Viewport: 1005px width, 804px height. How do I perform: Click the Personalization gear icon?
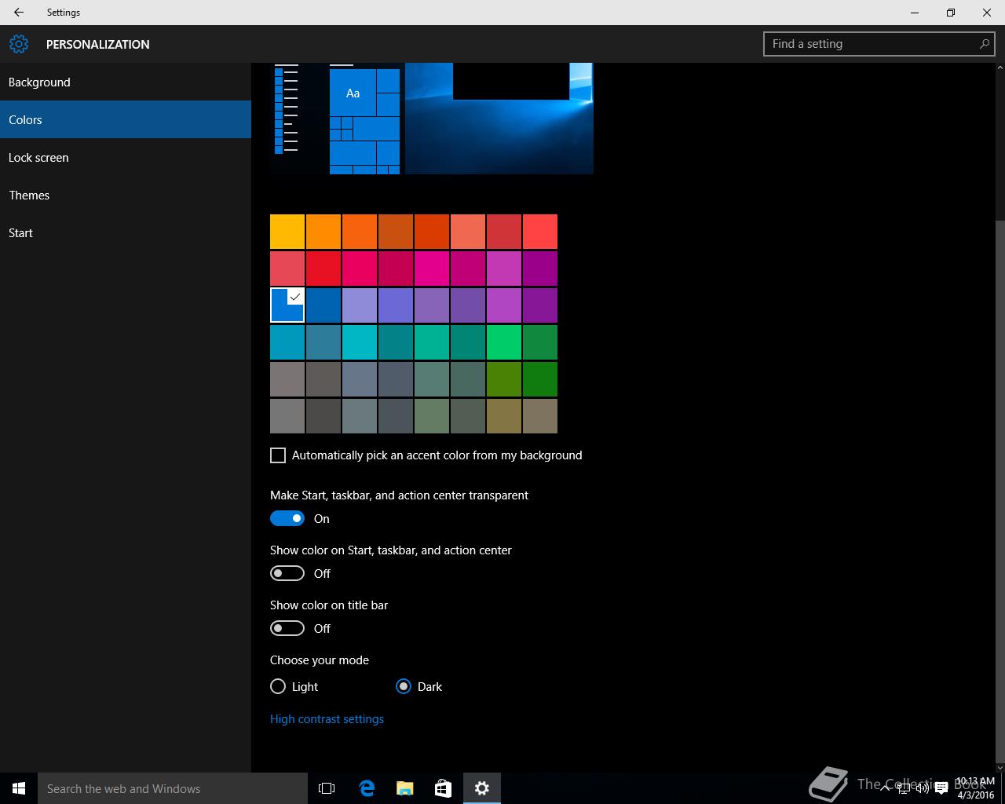tap(19, 44)
